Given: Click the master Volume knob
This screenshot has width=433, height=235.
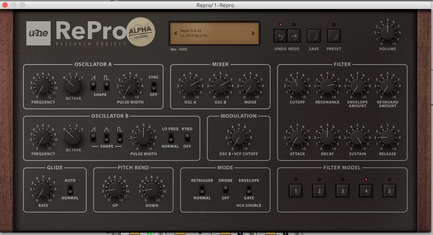Looking at the screenshot, I should coord(388,32).
